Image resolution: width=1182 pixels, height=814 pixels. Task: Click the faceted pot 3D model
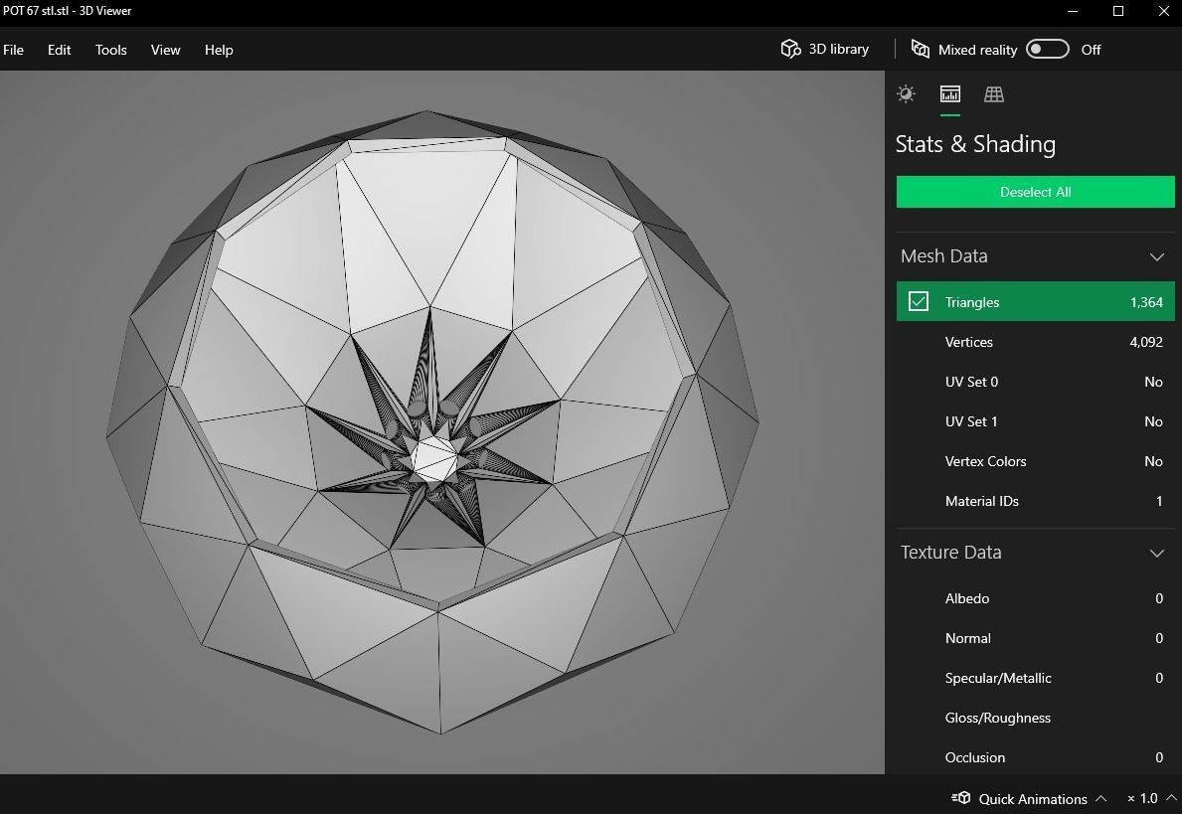(432, 422)
